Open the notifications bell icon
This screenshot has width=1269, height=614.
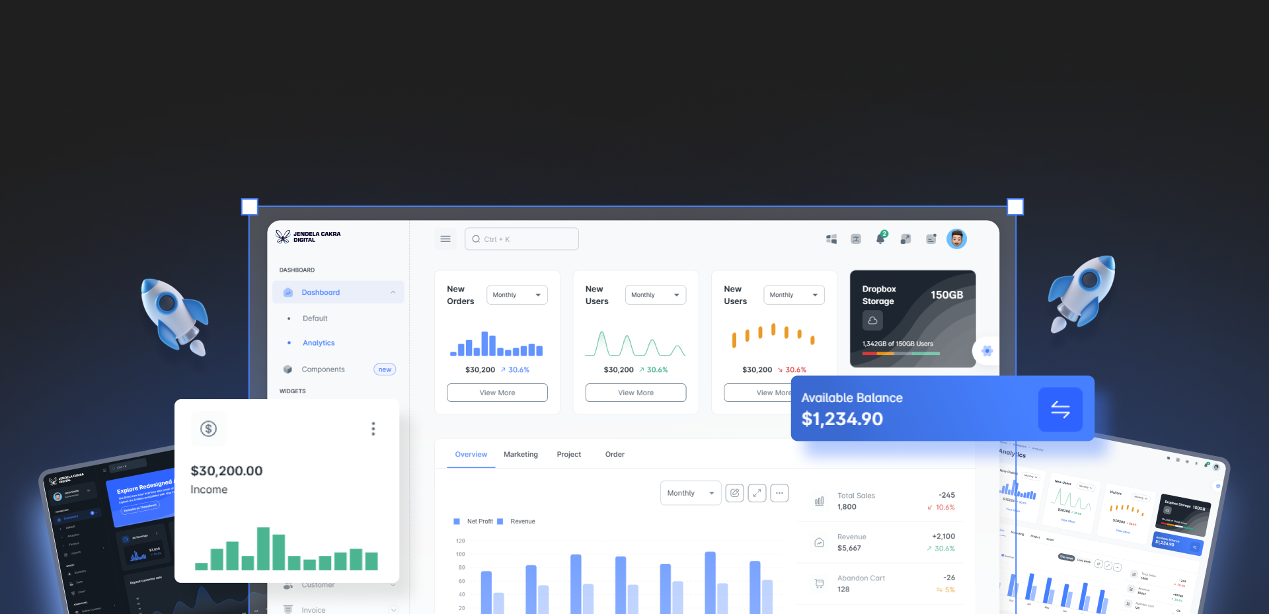pos(880,239)
